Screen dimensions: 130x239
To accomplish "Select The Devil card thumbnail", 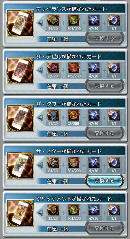I will (x=20, y=71).
